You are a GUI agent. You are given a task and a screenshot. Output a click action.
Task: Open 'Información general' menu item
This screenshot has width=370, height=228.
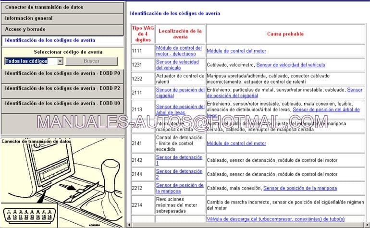[62, 18]
